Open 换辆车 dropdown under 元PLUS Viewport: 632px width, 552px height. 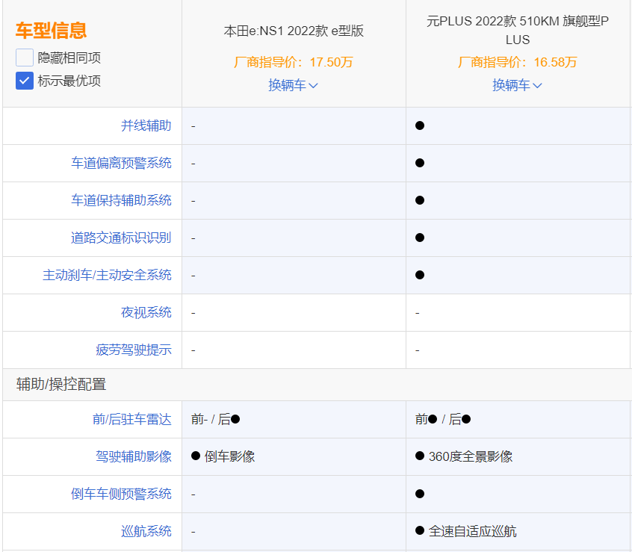coord(518,85)
